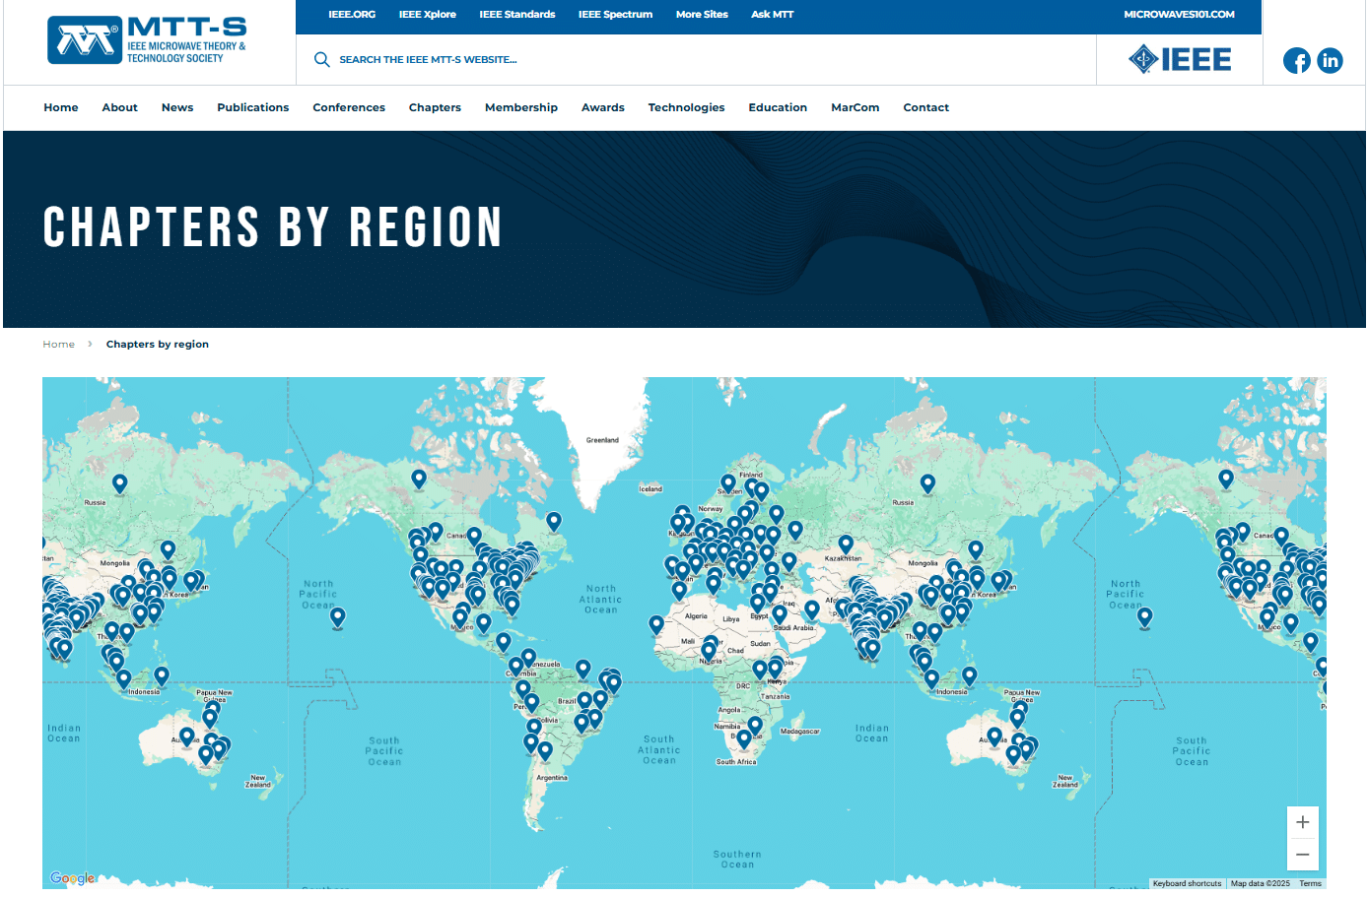Image resolution: width=1368 pixels, height=897 pixels.
Task: Click the Facebook icon in header
Action: [1296, 61]
